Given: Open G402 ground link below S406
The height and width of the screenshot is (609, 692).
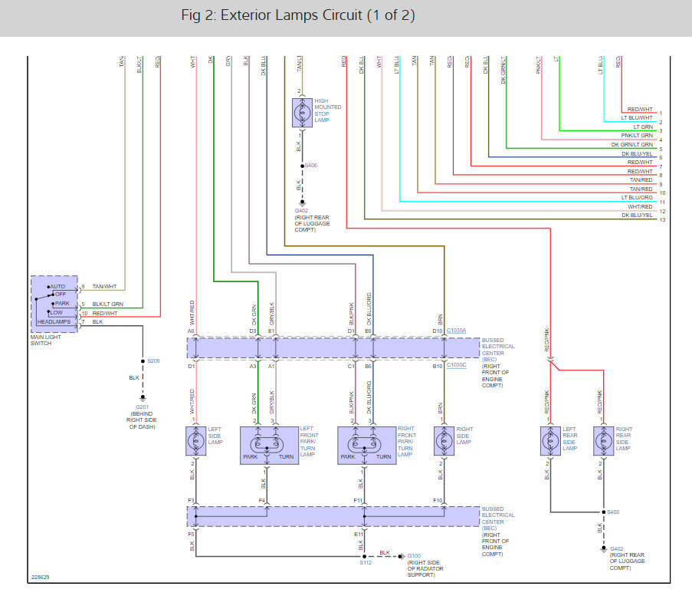Looking at the screenshot, I should (301, 211).
